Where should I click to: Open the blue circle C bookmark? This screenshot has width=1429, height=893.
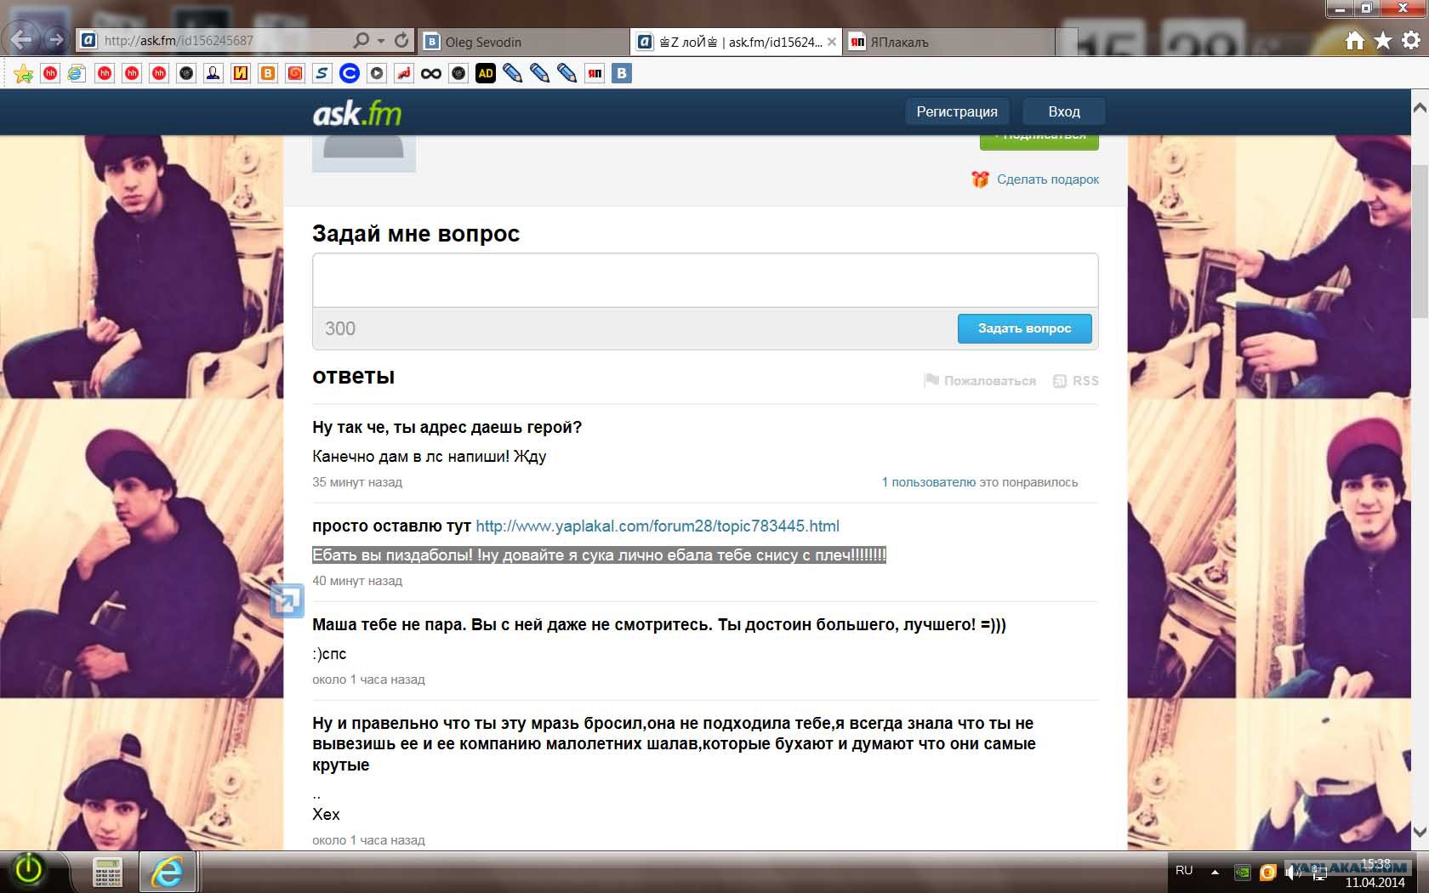coord(350,73)
